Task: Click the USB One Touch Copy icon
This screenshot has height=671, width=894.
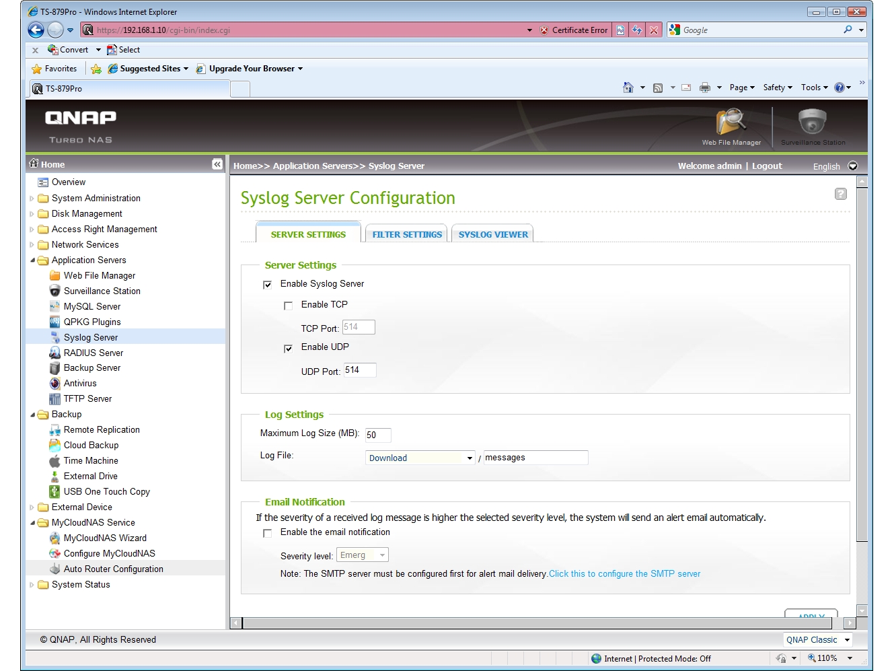Action: [55, 492]
